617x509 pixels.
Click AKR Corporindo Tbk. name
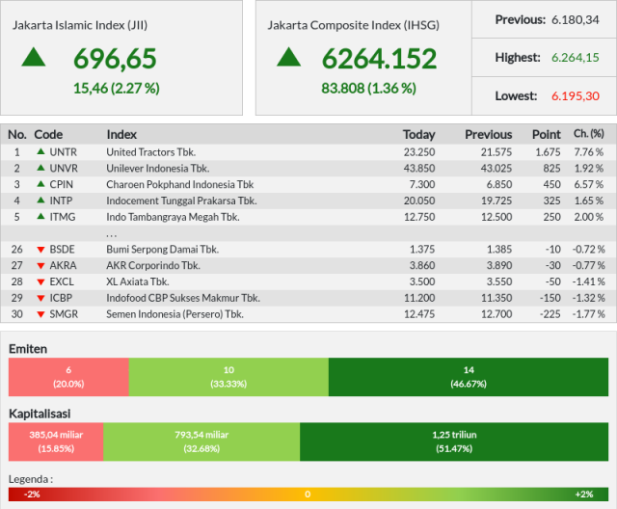(153, 265)
